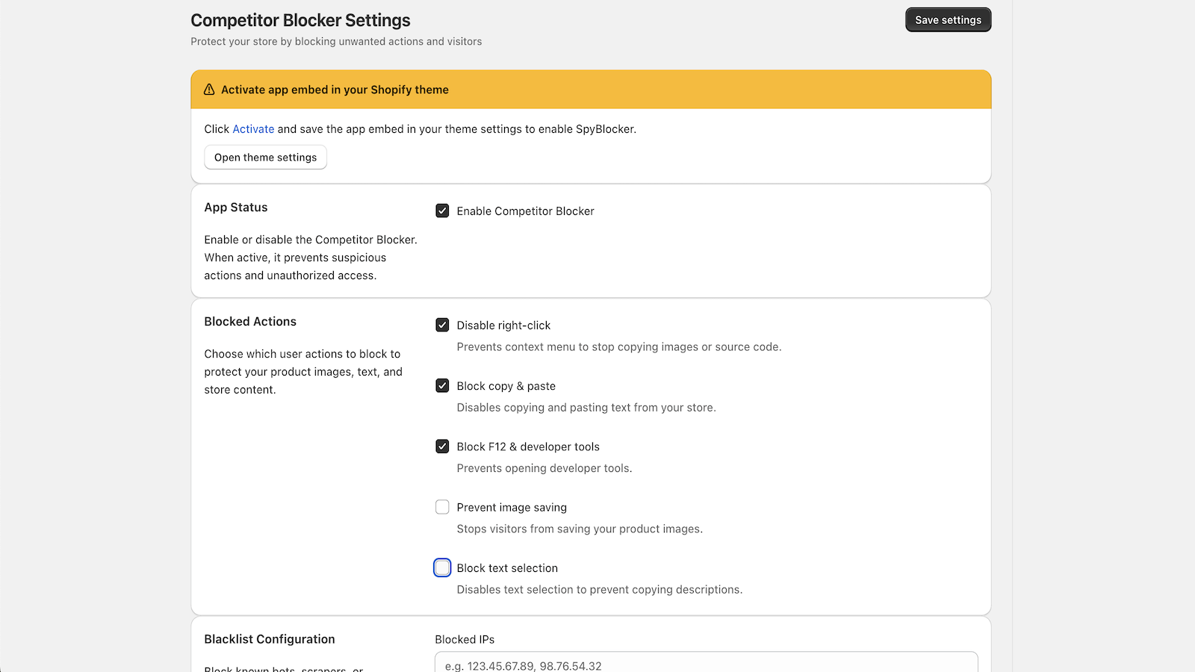
Task: Click the Disable right-click label text
Action: (503, 326)
